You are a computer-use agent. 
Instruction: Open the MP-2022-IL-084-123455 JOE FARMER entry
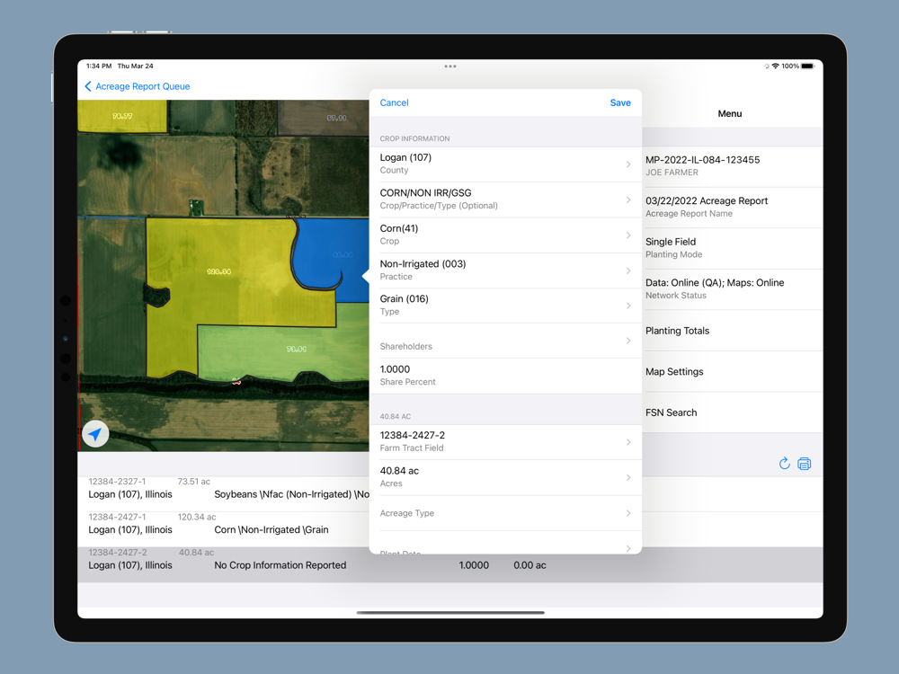733,166
